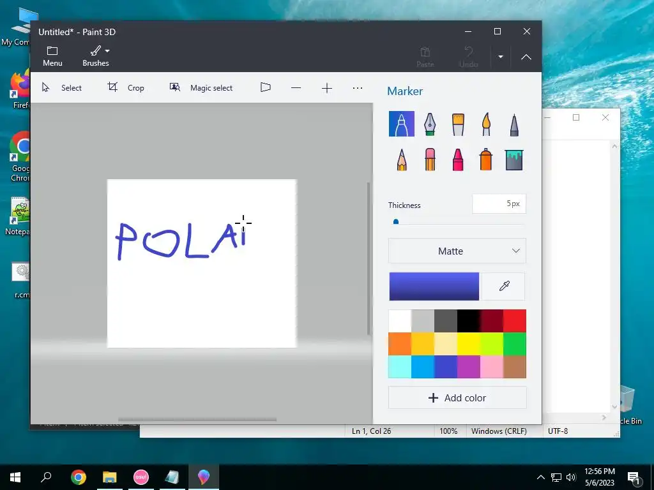The image size is (654, 490).
Task: Zoom in with the plus icon
Action: pyautogui.click(x=327, y=88)
